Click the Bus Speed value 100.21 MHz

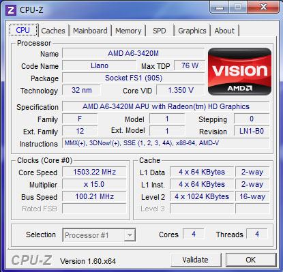point(94,196)
